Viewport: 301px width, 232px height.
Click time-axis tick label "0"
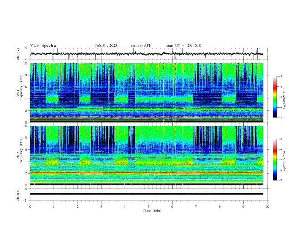point(30,207)
